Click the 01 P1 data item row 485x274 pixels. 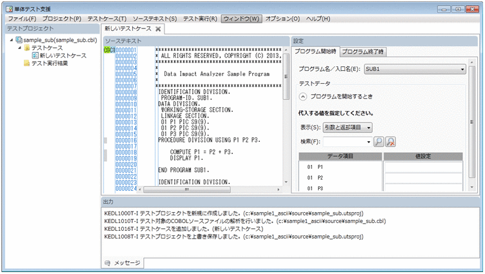point(341,167)
